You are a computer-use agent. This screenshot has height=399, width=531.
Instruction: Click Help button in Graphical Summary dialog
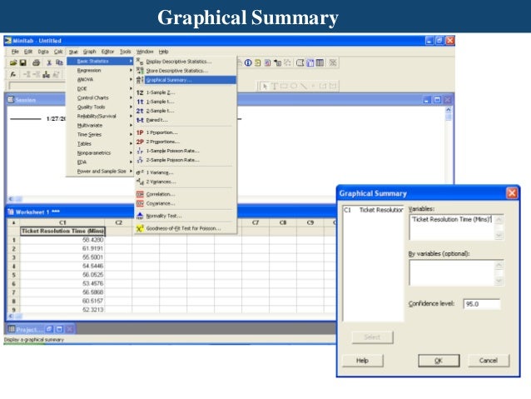tap(362, 361)
